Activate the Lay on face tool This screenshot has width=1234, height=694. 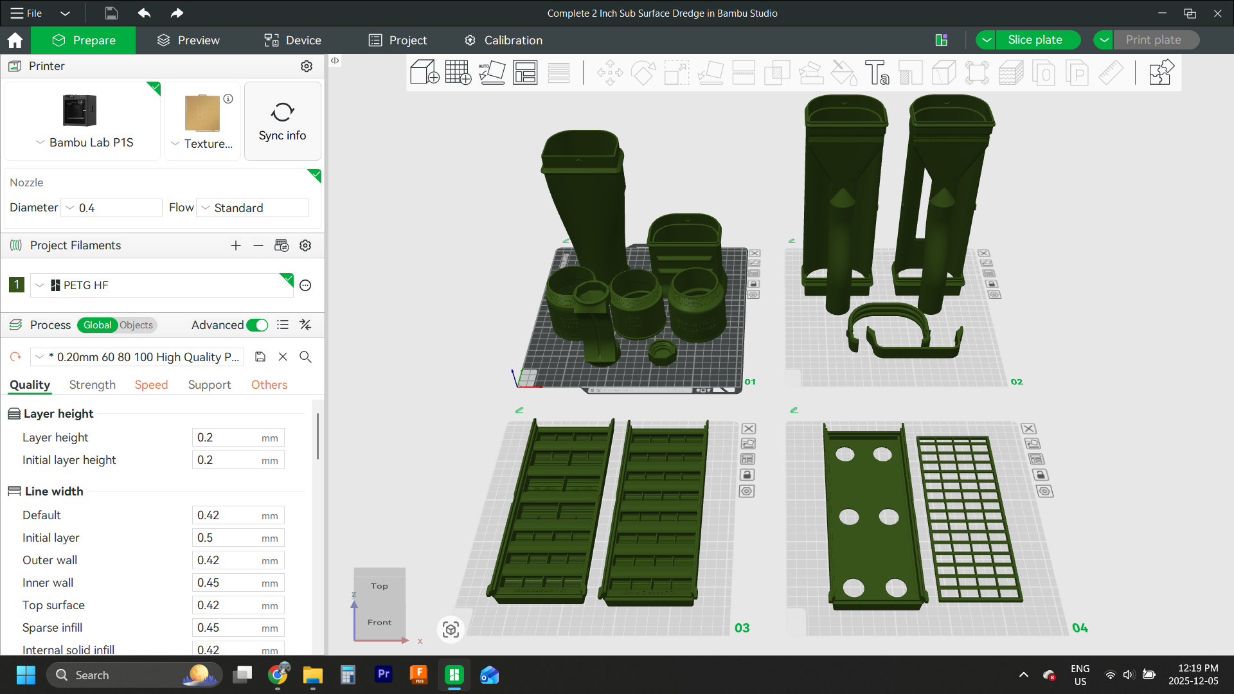point(710,73)
